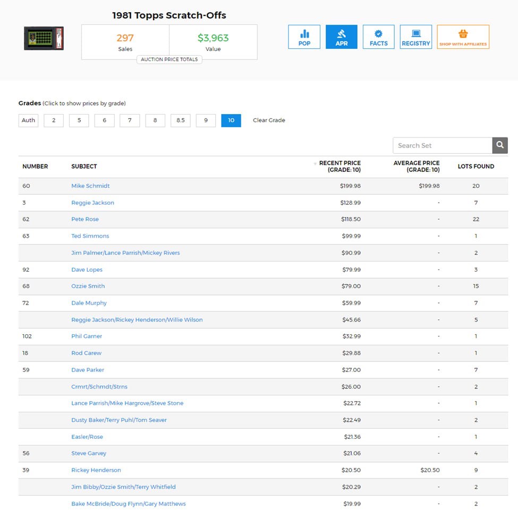Open Dave Parker card link
This screenshot has width=518, height=512.
[x=88, y=370]
